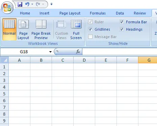Toggle the Formula Bar checkbox
This screenshot has width=157, height=126.
pyautogui.click(x=122, y=22)
